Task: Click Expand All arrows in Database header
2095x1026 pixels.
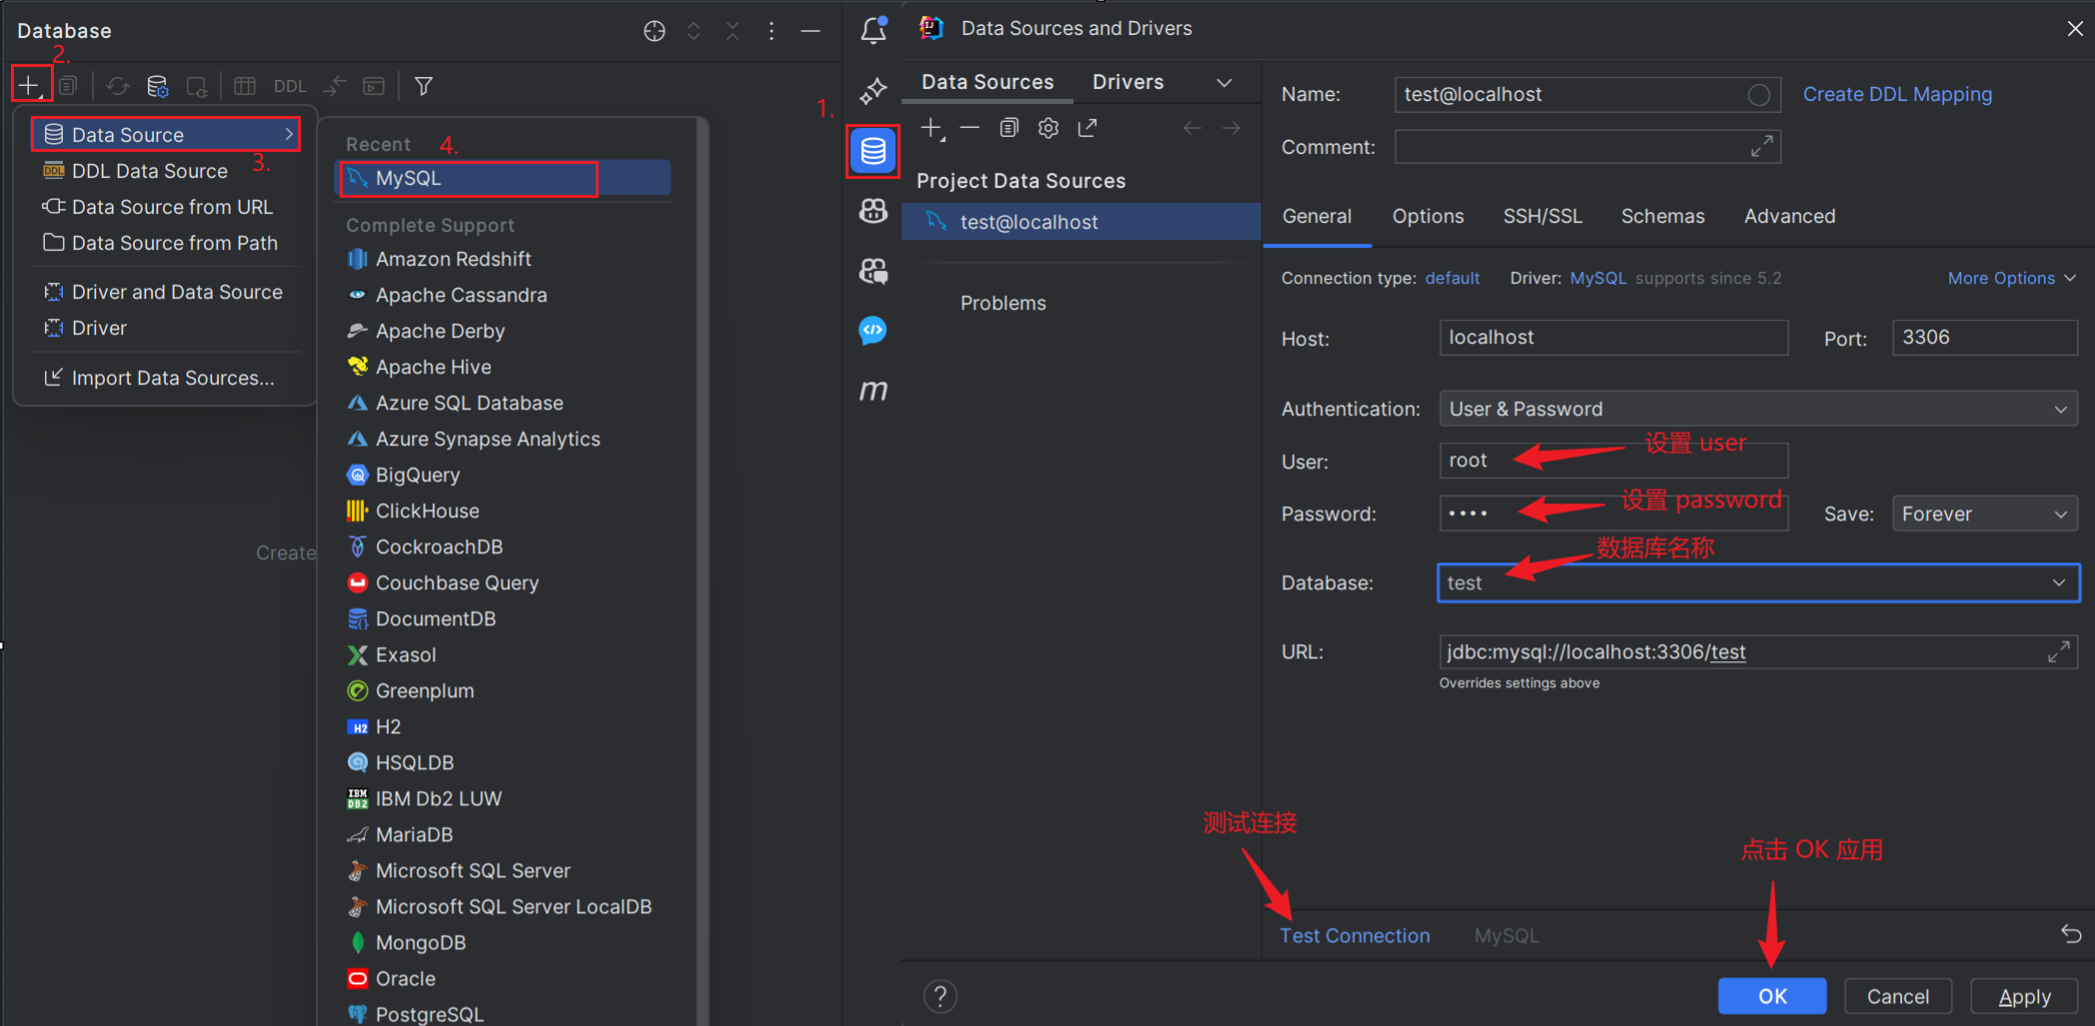Action: coord(693,31)
